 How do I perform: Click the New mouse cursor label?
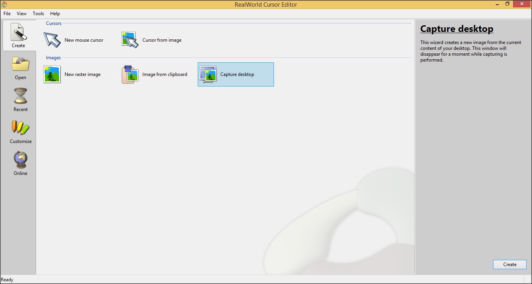(x=84, y=40)
